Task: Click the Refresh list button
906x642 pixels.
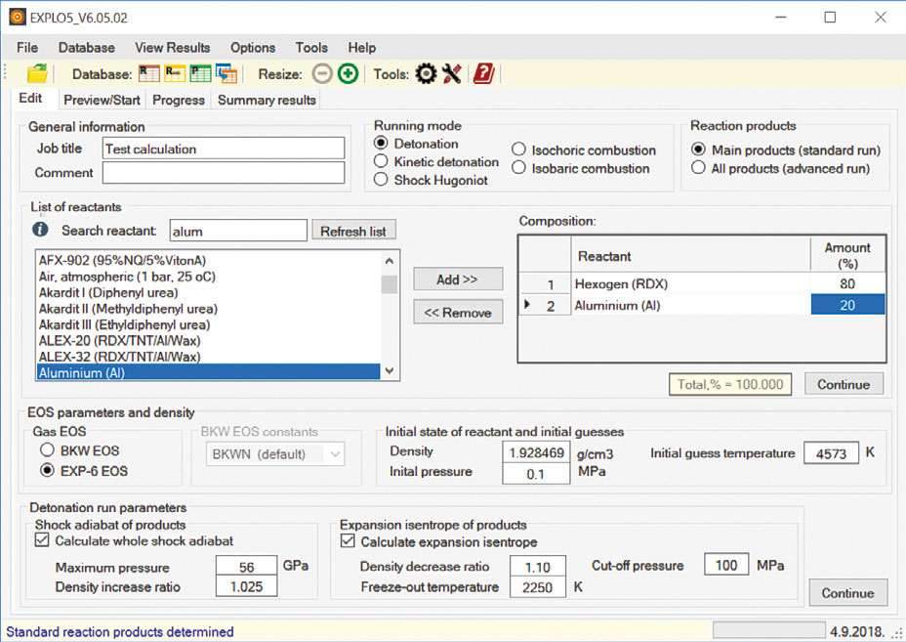Action: click(x=353, y=232)
